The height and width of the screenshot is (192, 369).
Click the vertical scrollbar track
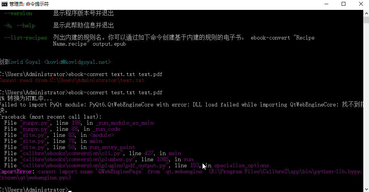[x=366, y=114]
